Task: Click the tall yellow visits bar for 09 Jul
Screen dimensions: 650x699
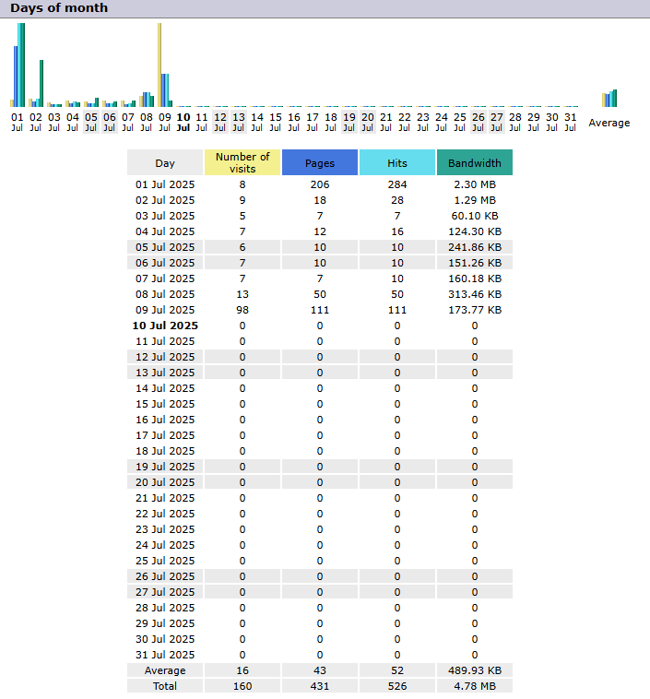Action: (160, 65)
